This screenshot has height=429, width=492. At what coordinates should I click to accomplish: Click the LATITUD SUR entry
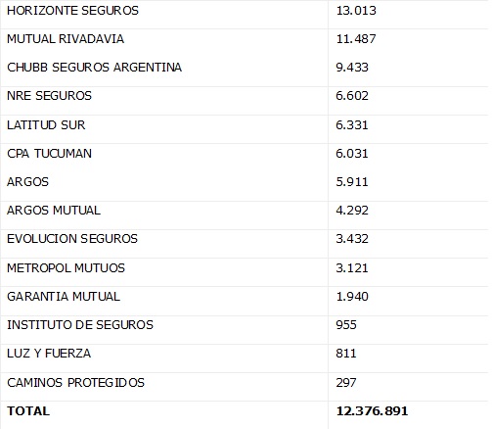46,125
